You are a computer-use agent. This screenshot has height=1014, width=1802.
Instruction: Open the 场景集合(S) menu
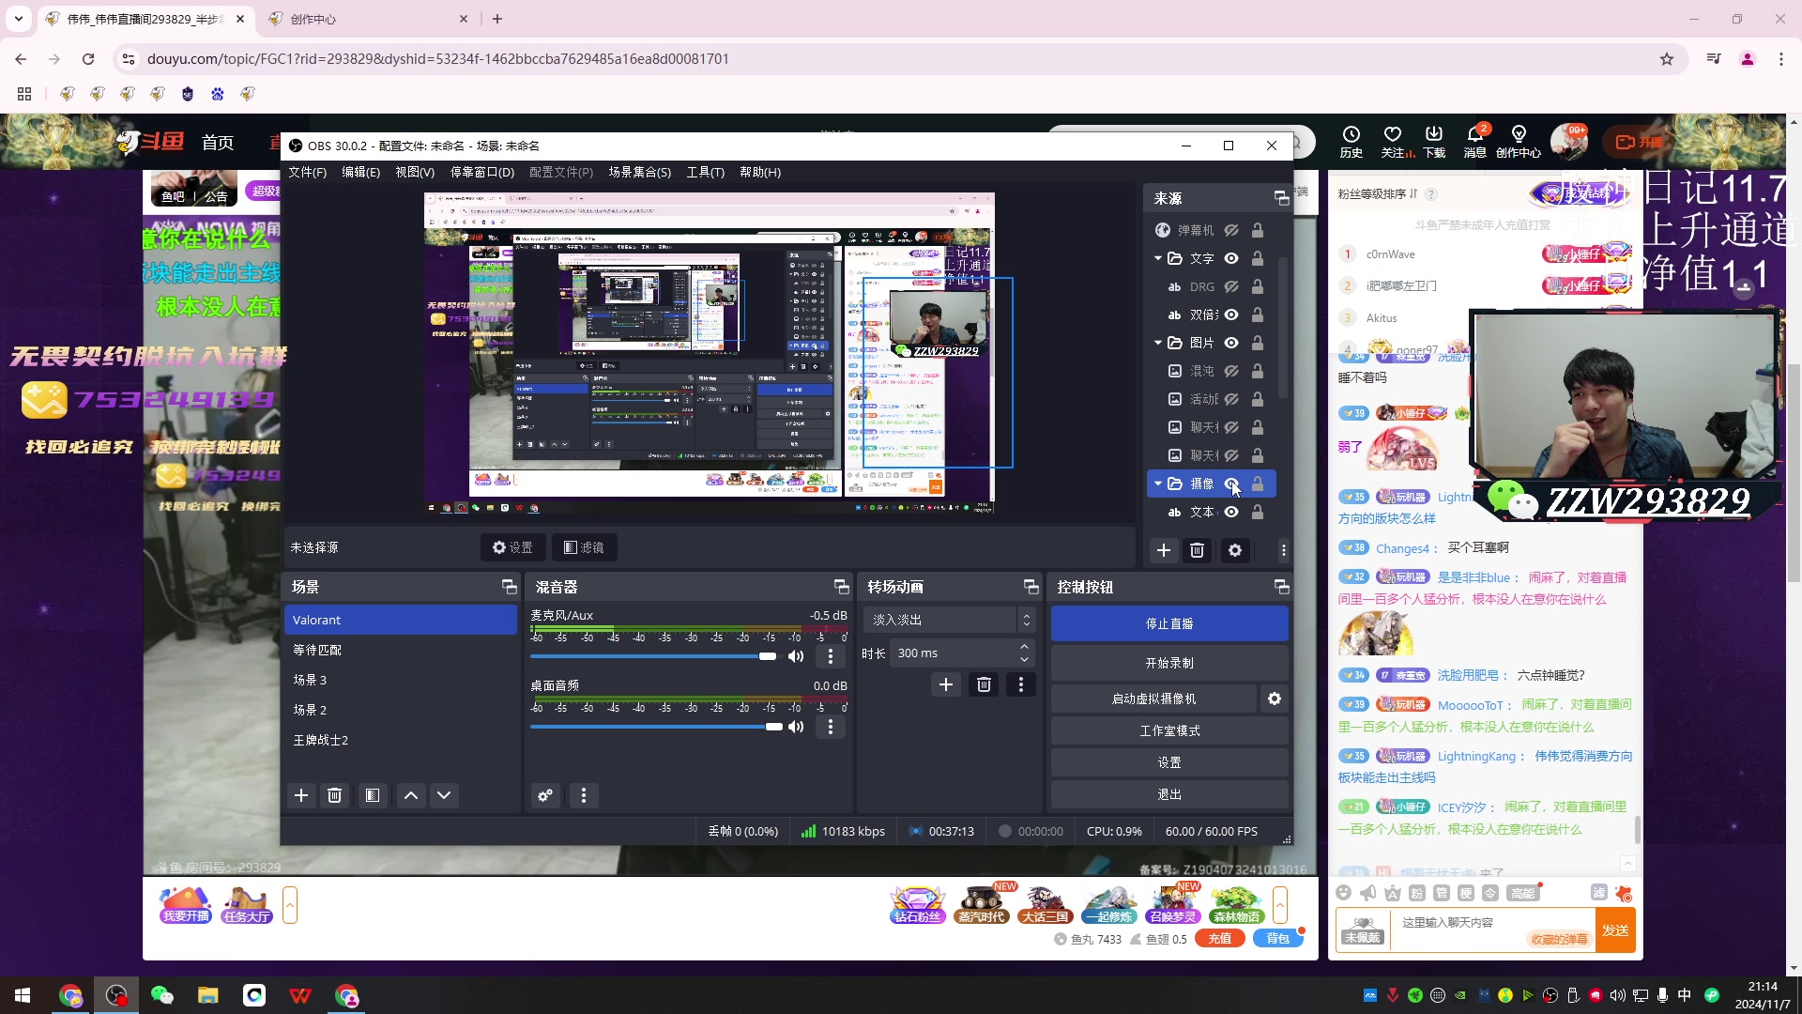[639, 172]
